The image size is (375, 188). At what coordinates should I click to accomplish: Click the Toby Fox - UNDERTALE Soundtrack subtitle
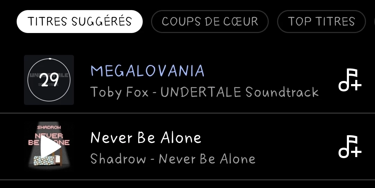point(204,92)
